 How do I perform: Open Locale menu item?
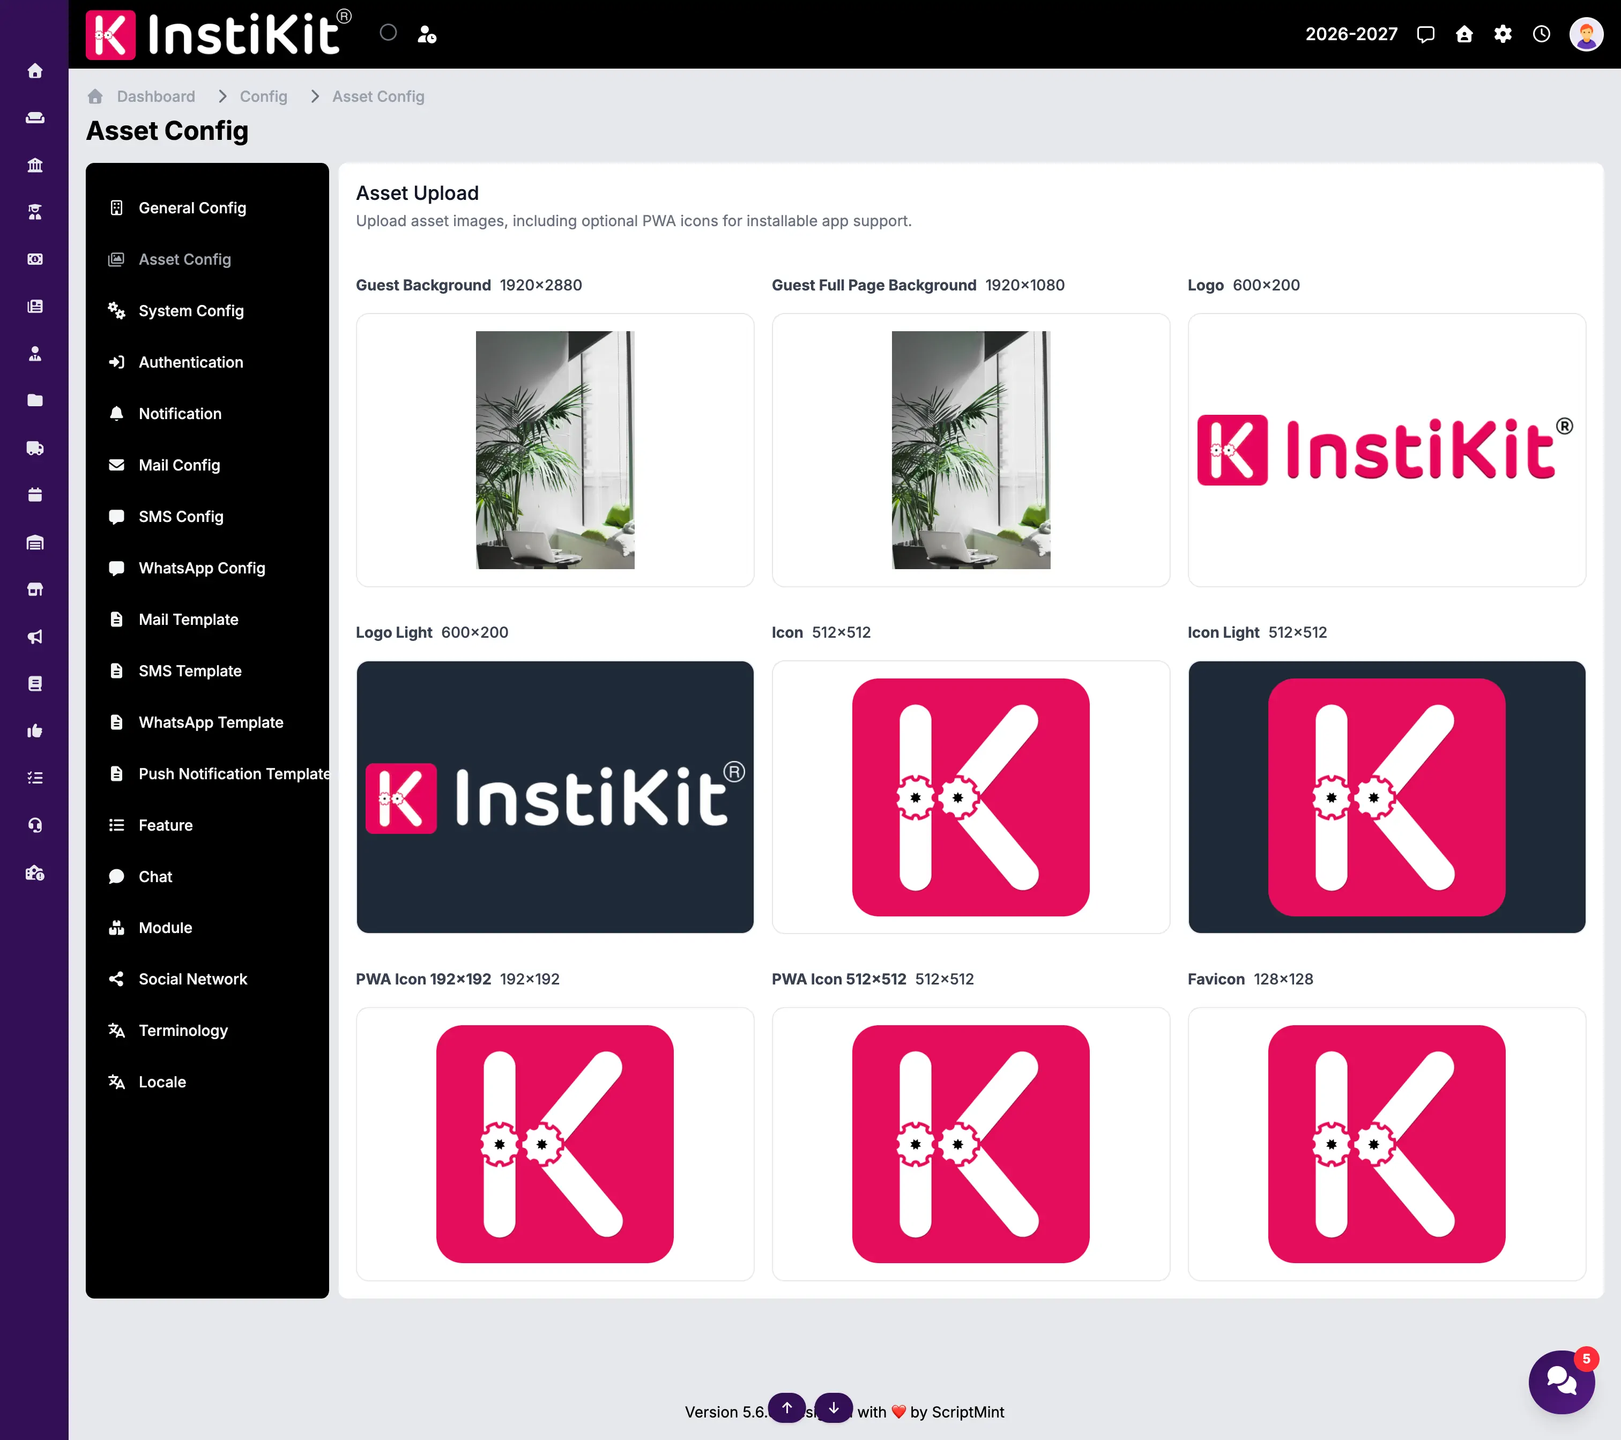(x=207, y=1083)
